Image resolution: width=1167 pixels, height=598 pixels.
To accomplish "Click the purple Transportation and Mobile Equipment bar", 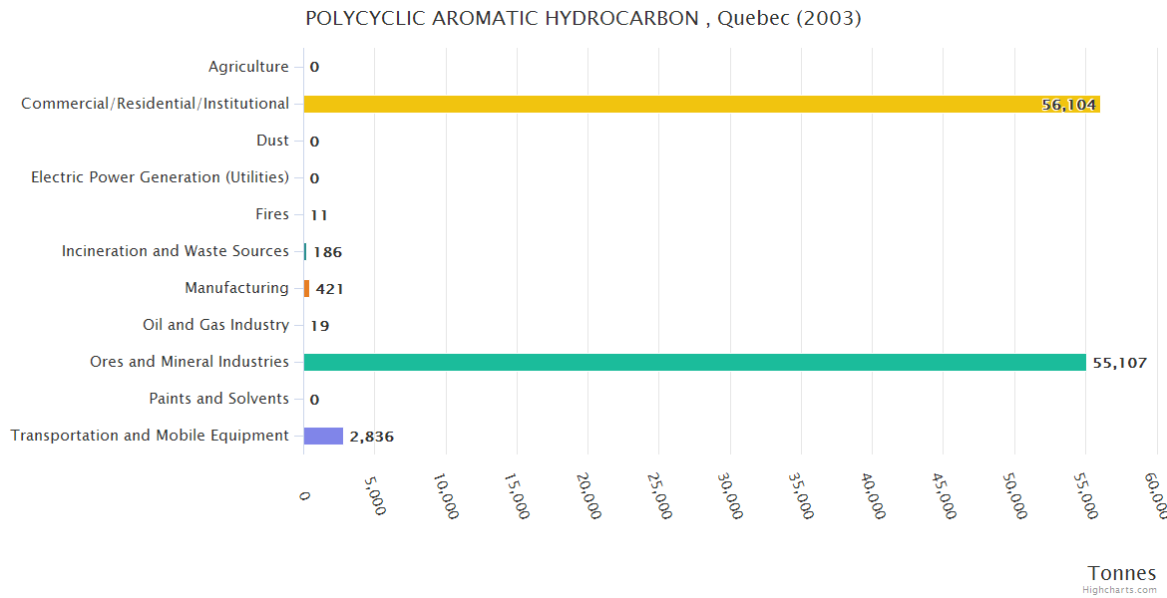I will (323, 436).
